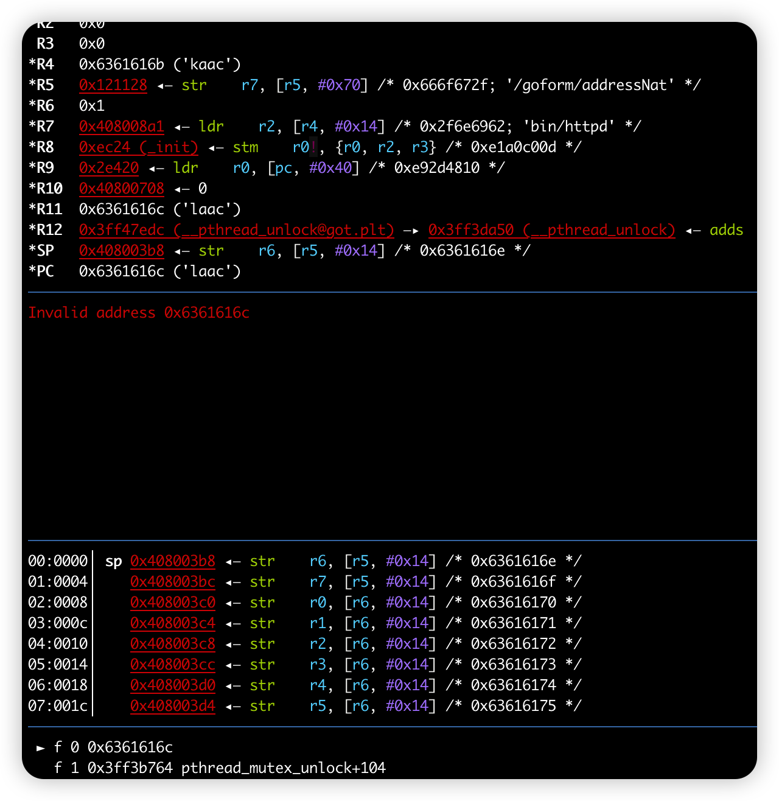Click the R7 address 0x408008a1
Image resolution: width=779 pixels, height=801 pixels.
[x=122, y=127]
